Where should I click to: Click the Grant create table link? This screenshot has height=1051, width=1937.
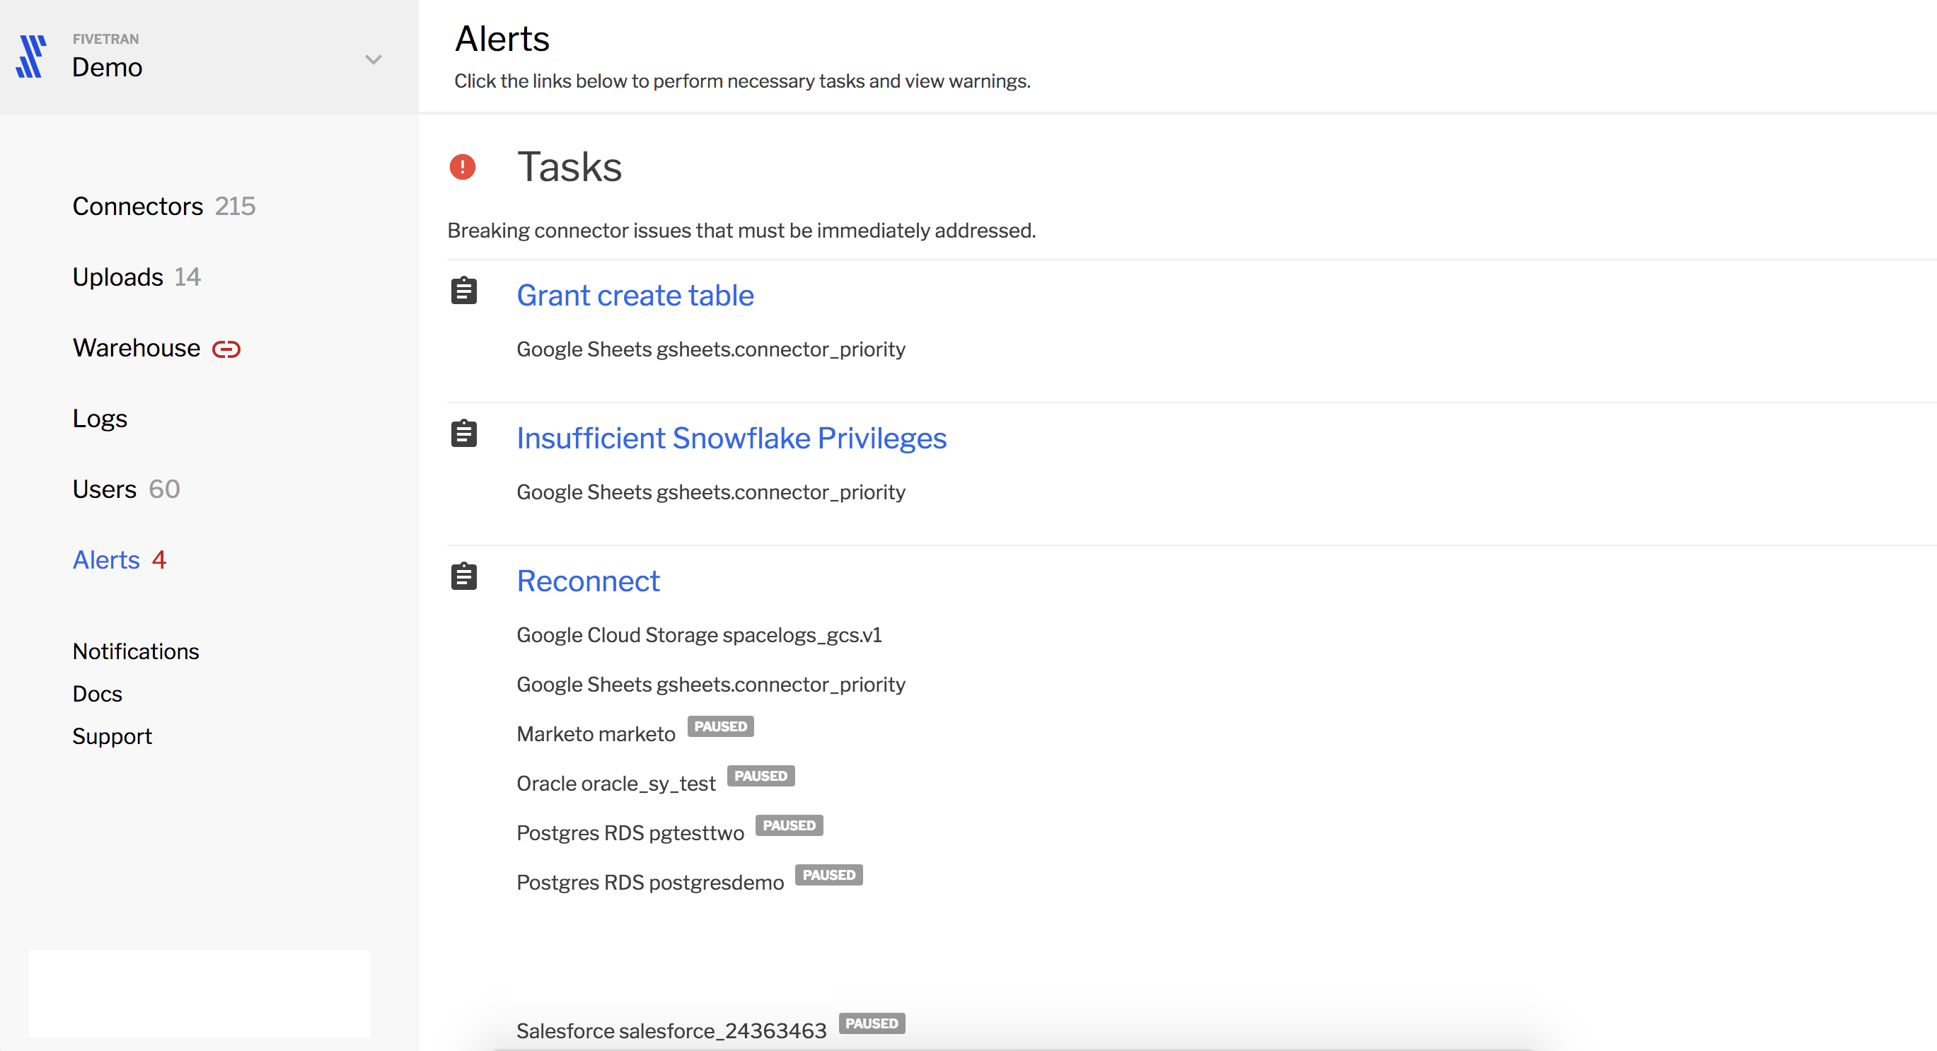tap(635, 295)
